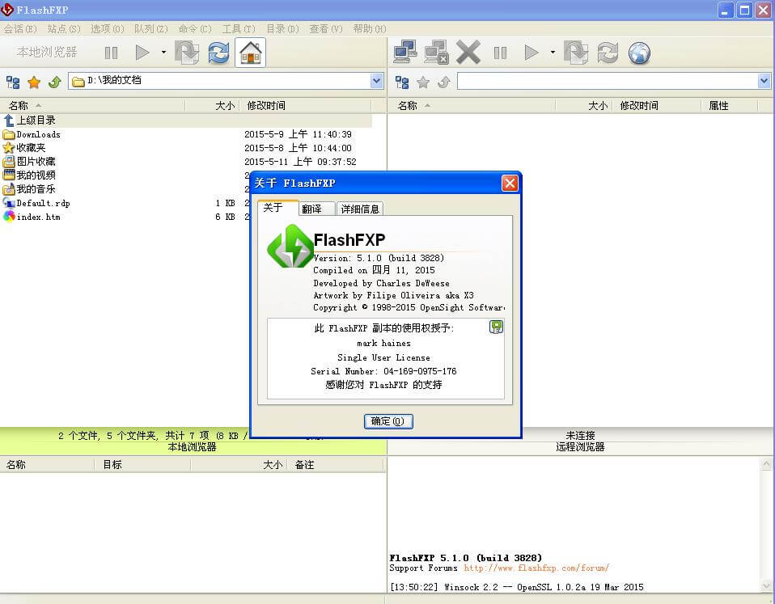Click the queue 备注 column header
Screen dimensions: 775x604
336,465
